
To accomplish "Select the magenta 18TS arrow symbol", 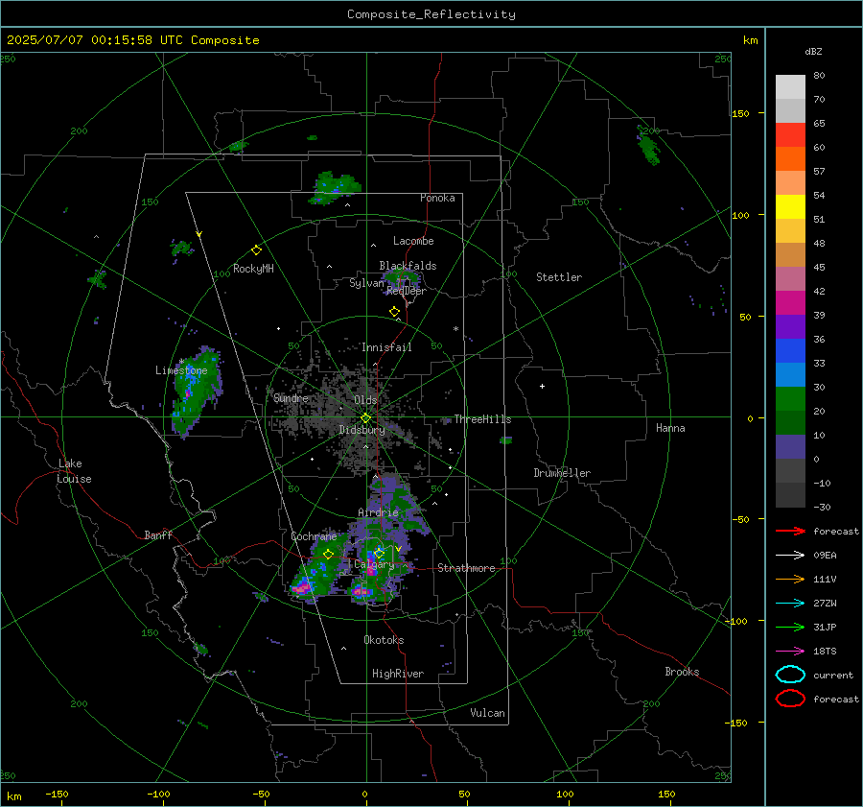I will tap(790, 652).
